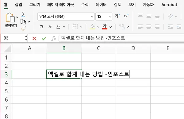The height and width of the screenshot is (119, 184).
Task: Click the Copy icon
Action: click(23, 22)
